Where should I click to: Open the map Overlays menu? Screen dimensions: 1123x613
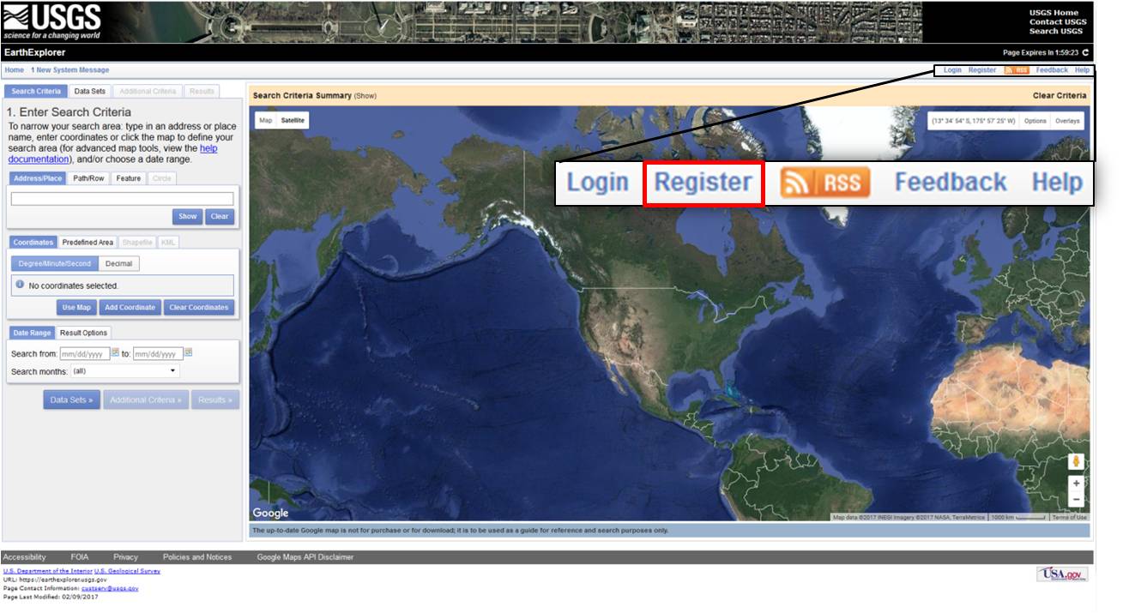(1067, 121)
